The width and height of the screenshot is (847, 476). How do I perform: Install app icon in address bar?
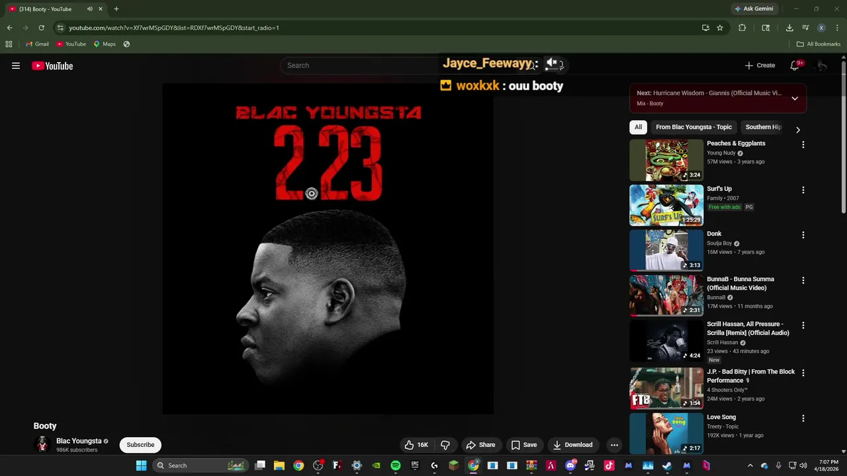click(x=705, y=28)
